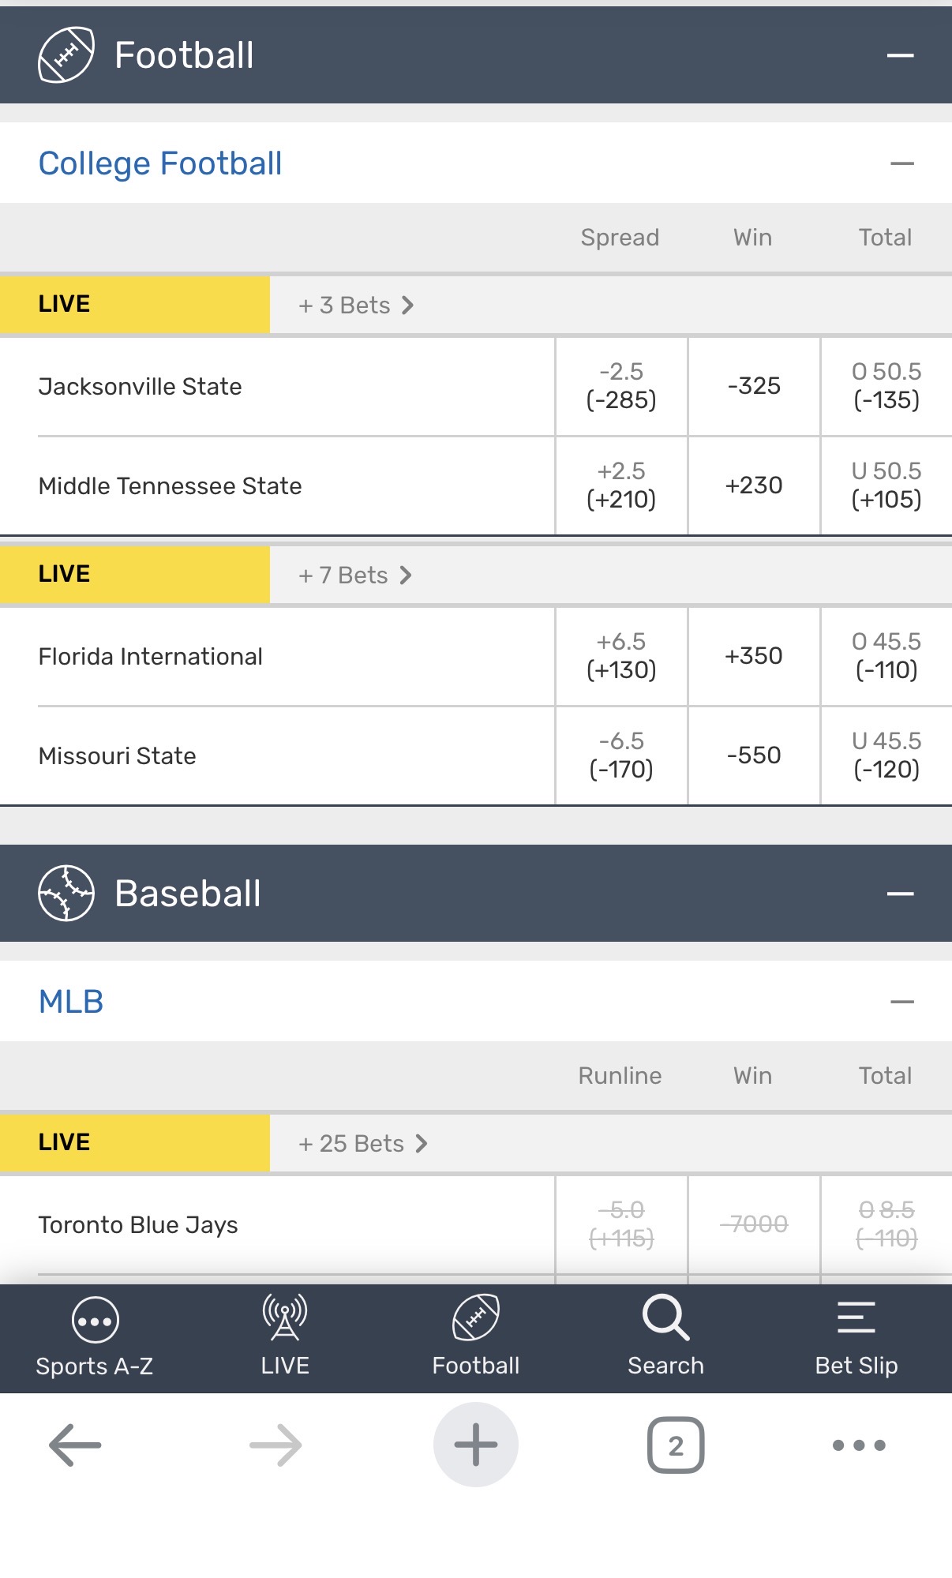Go back with browser back arrow
952x1578 pixels.
[x=75, y=1445]
